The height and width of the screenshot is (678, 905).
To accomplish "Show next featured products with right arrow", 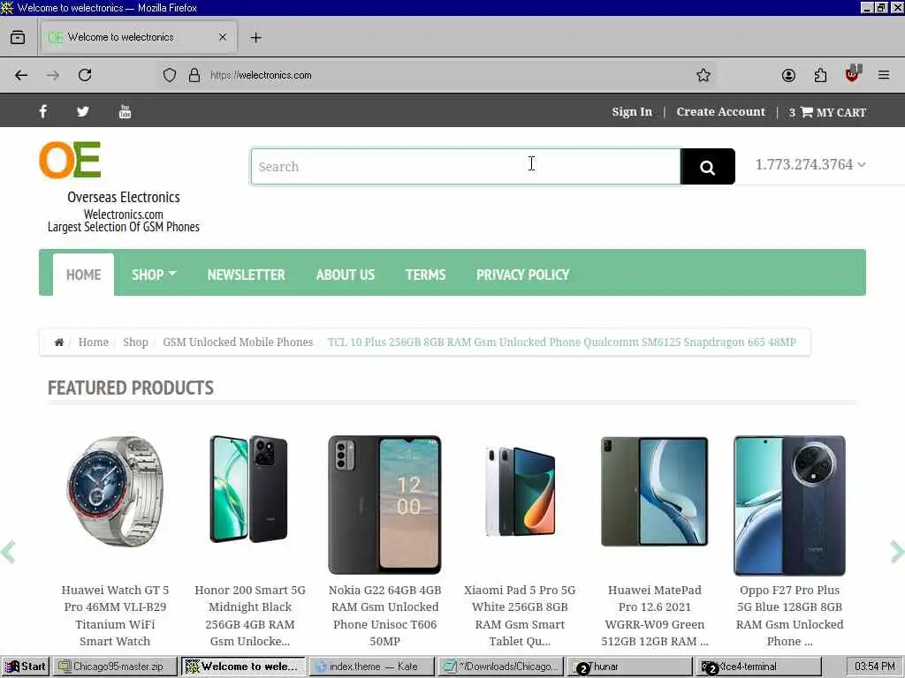I will coord(897,553).
